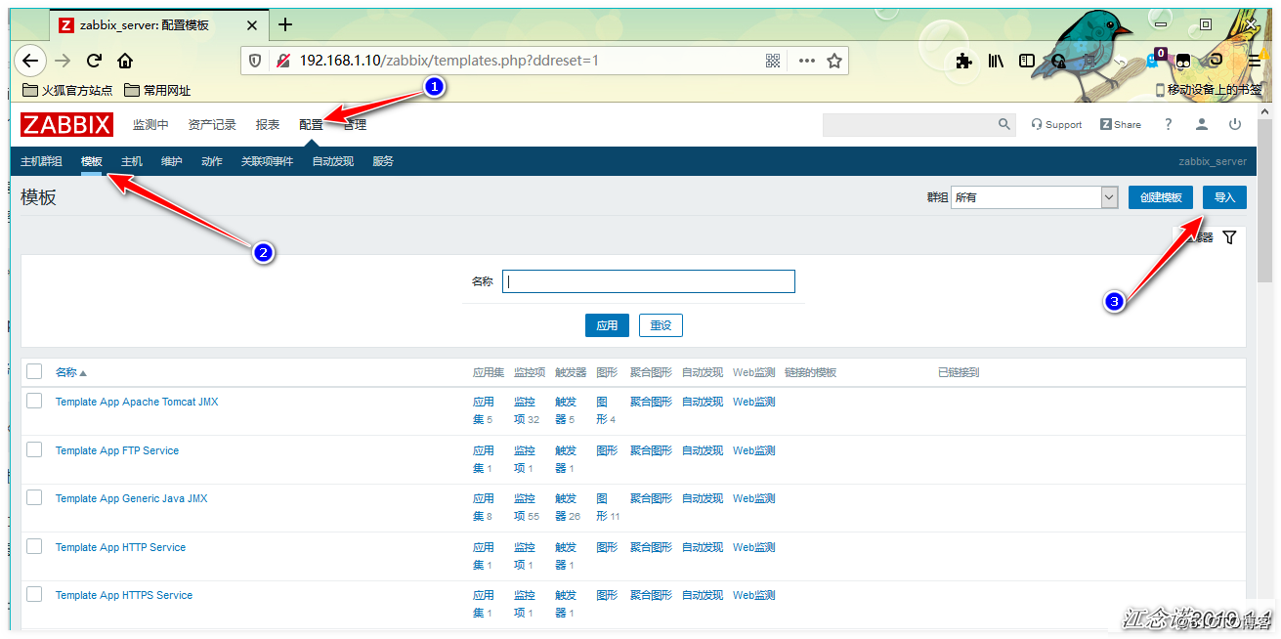Click the ZABBIX logo
The width and height of the screenshot is (1281, 639).
click(67, 124)
